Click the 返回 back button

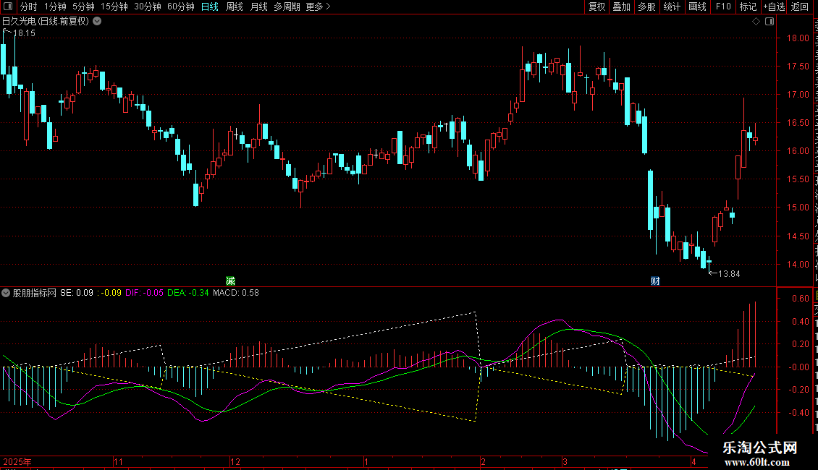[x=799, y=7]
